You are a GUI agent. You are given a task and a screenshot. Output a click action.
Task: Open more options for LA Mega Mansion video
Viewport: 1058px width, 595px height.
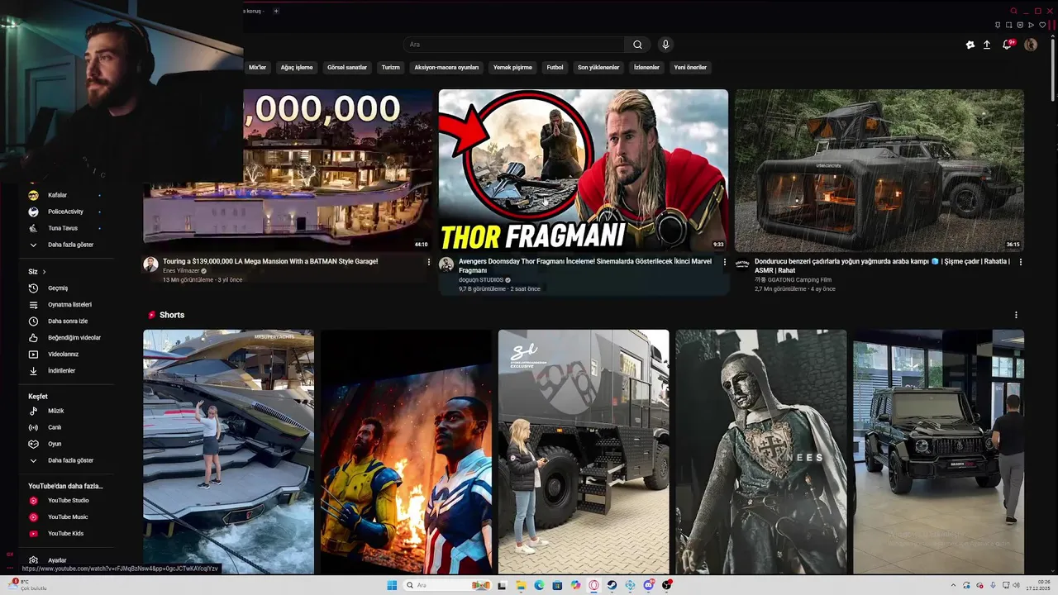[x=429, y=262]
